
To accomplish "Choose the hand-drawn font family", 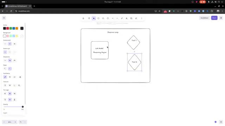I will point(5,77).
